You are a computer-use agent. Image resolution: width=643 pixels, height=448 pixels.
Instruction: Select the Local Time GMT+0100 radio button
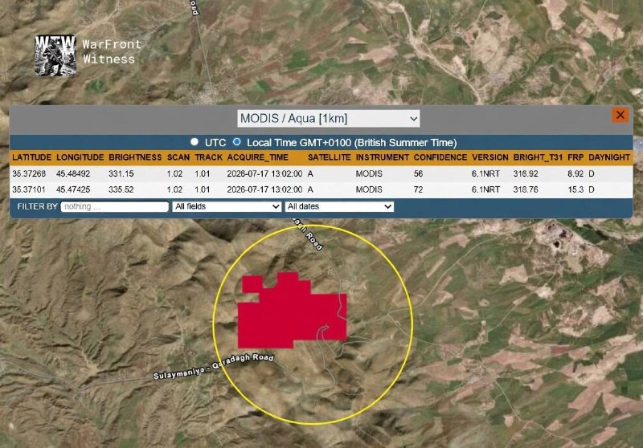pyautogui.click(x=236, y=141)
